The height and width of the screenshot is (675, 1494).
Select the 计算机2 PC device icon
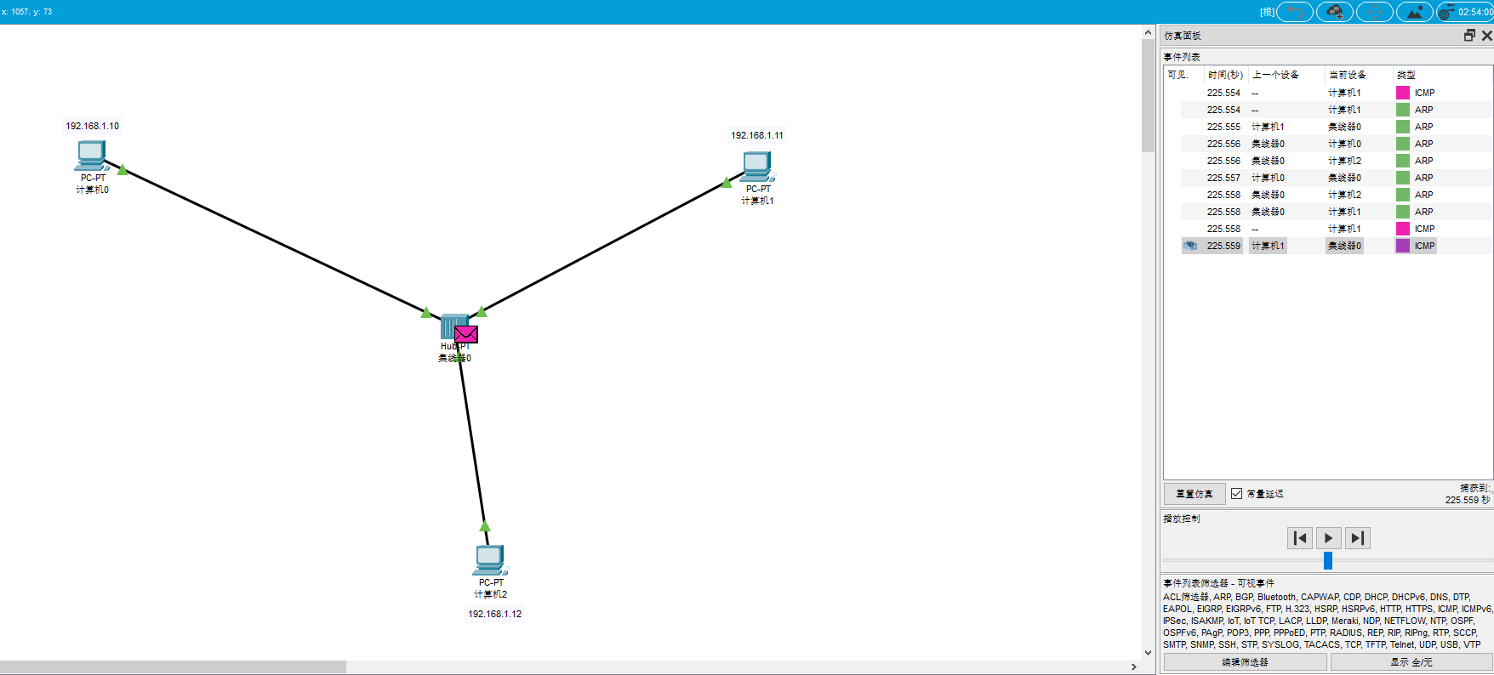[490, 560]
